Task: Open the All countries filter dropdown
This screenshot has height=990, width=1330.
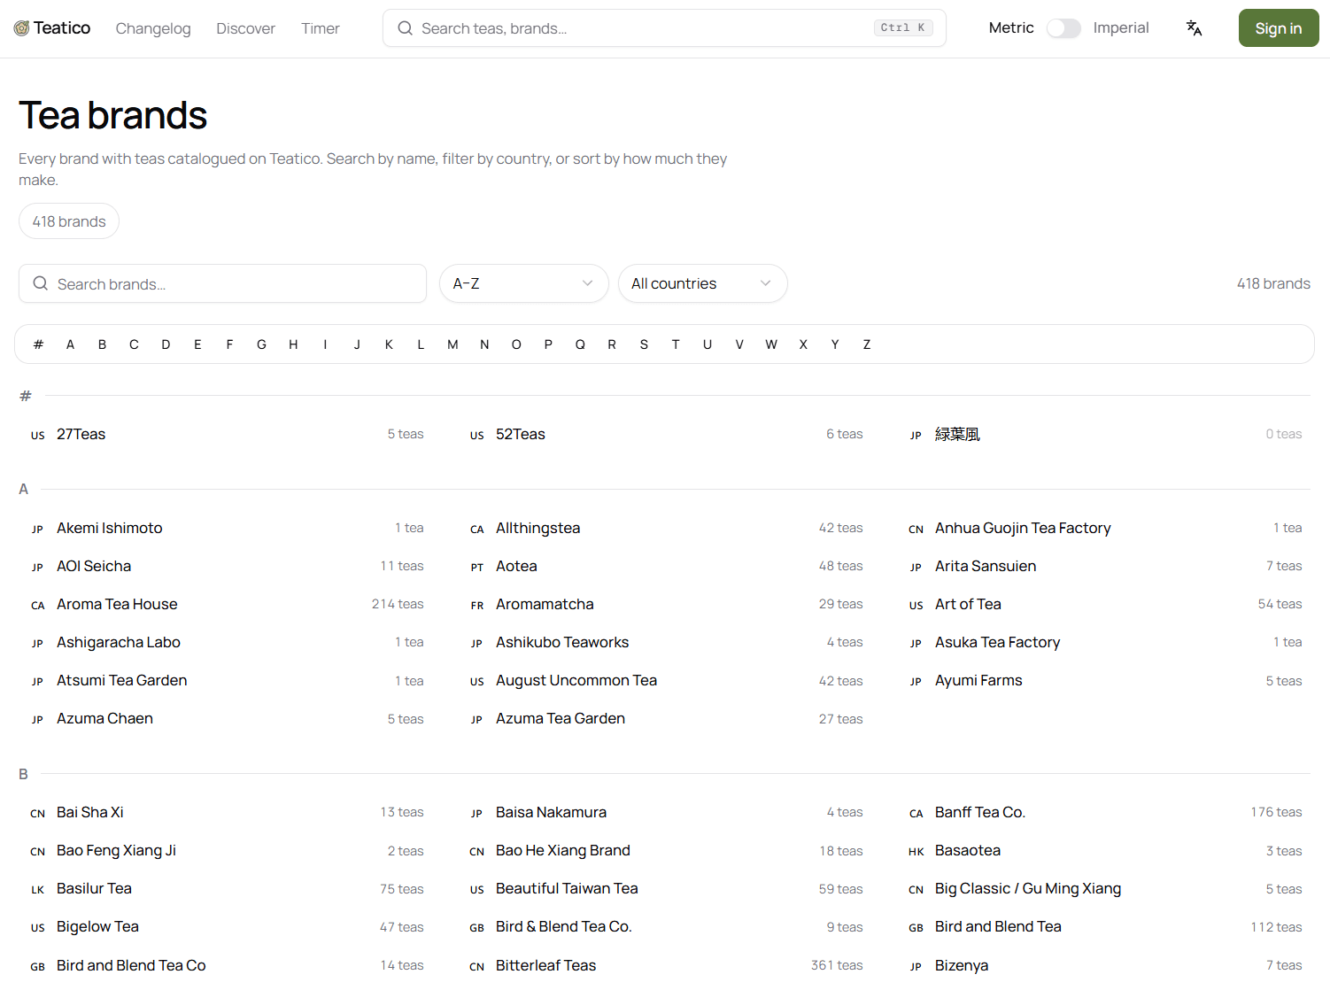Action: tap(702, 283)
